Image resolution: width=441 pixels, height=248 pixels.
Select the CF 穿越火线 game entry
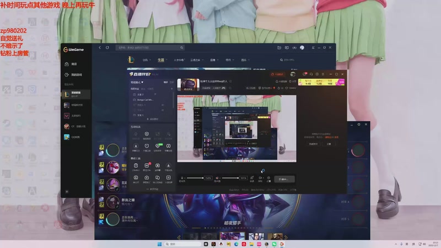click(76, 127)
